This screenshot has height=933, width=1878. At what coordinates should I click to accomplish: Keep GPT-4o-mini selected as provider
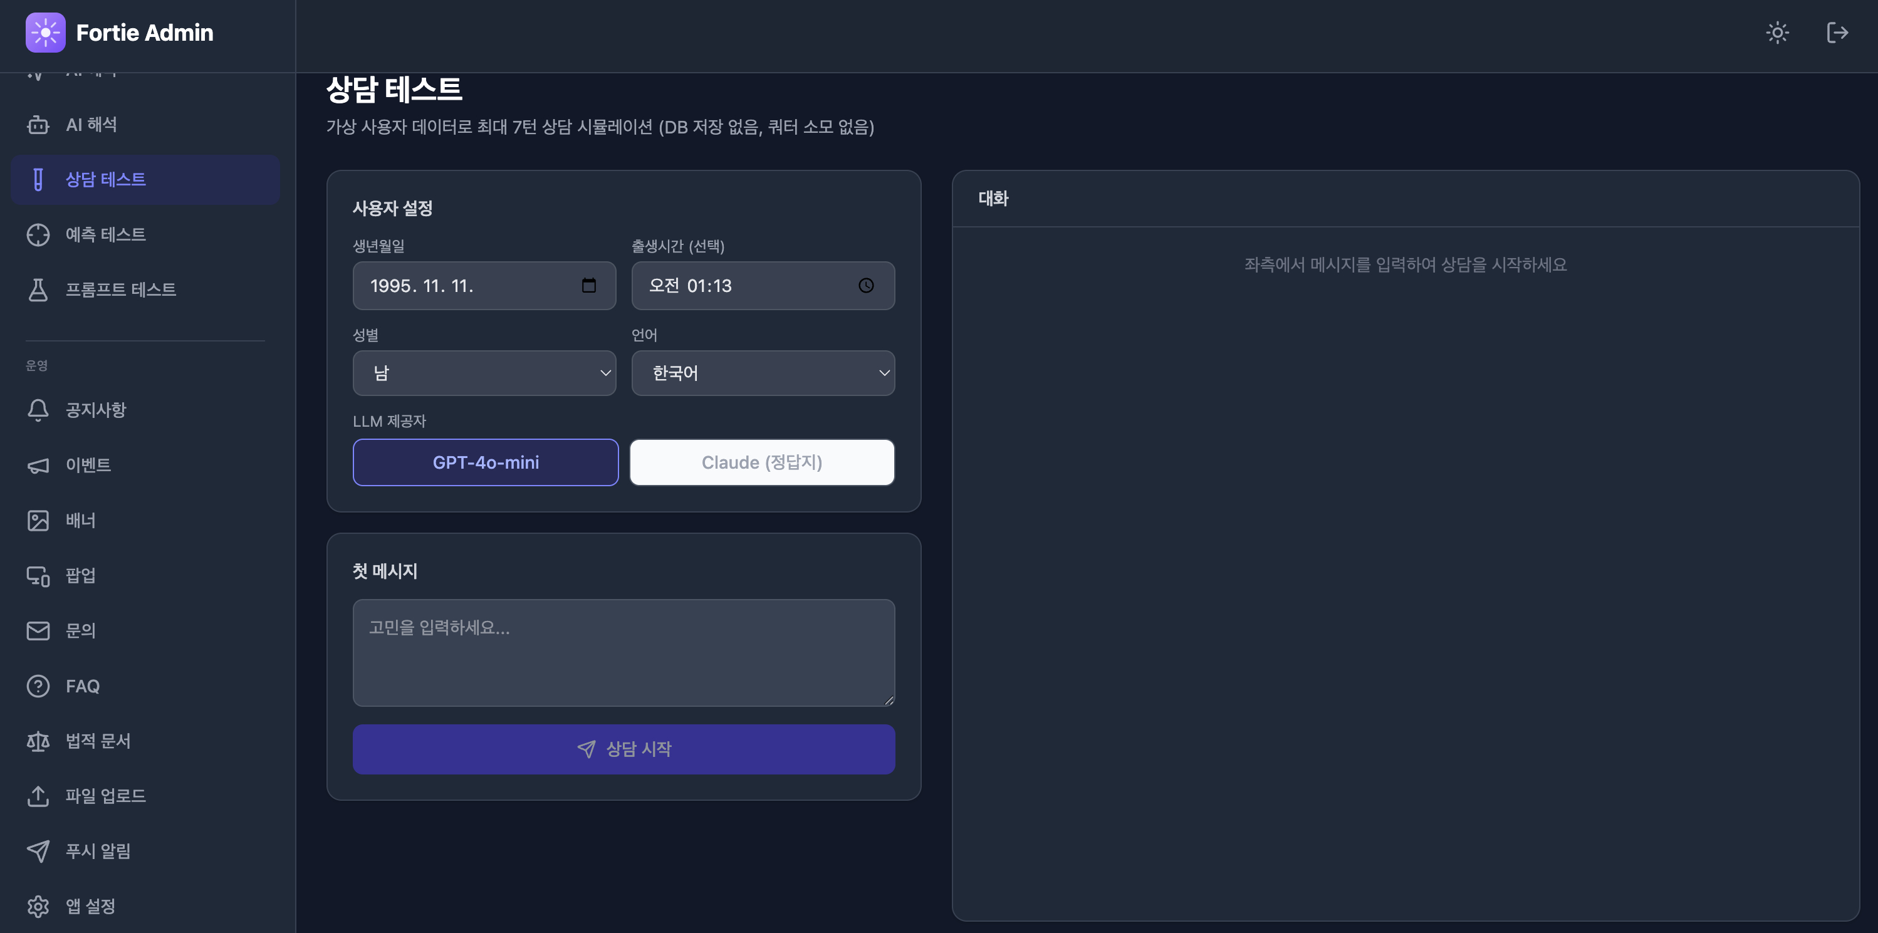tap(486, 462)
